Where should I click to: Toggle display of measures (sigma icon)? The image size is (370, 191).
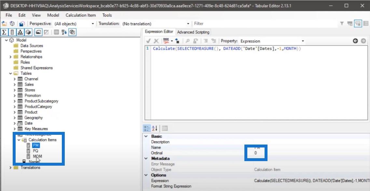pyautogui.click(x=4, y=32)
